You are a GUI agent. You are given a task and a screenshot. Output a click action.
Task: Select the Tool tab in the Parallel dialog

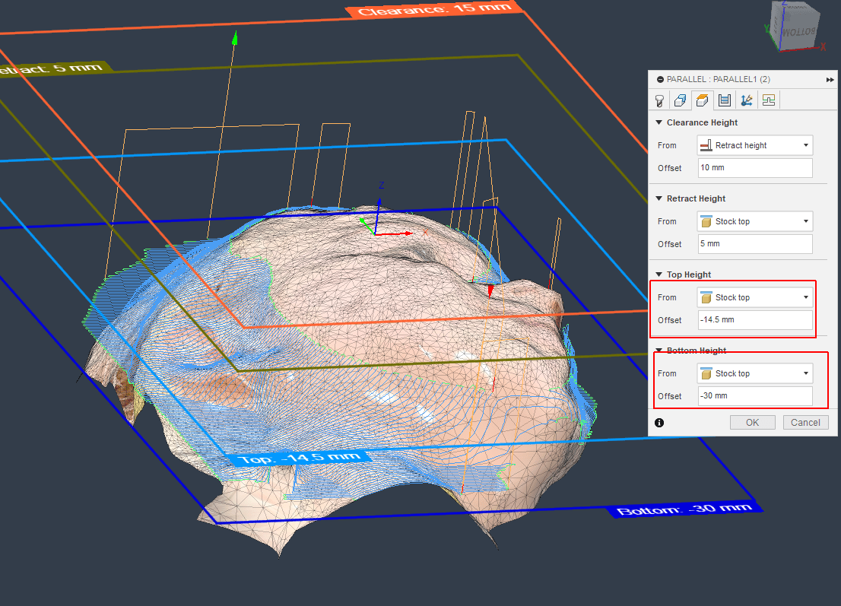point(659,100)
